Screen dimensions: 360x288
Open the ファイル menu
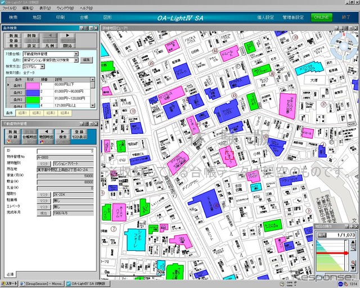[x=10, y=8]
